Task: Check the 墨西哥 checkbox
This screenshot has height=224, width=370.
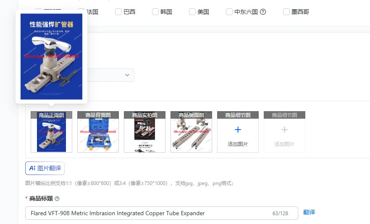Action: [286, 12]
